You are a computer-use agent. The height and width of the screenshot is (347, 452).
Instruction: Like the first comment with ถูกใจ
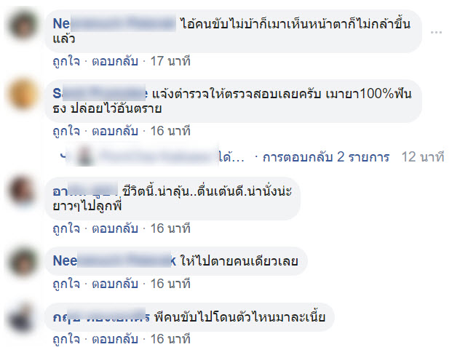click(x=66, y=61)
